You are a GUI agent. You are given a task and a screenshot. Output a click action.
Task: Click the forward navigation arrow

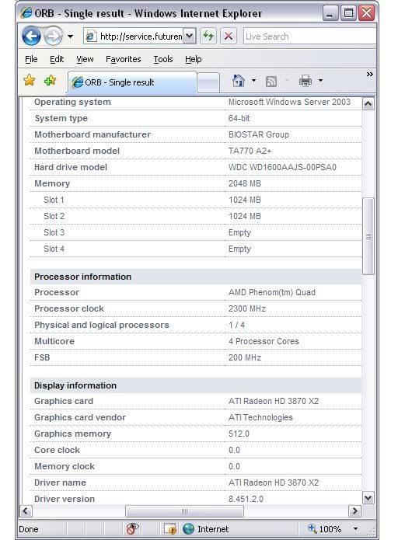click(x=53, y=36)
